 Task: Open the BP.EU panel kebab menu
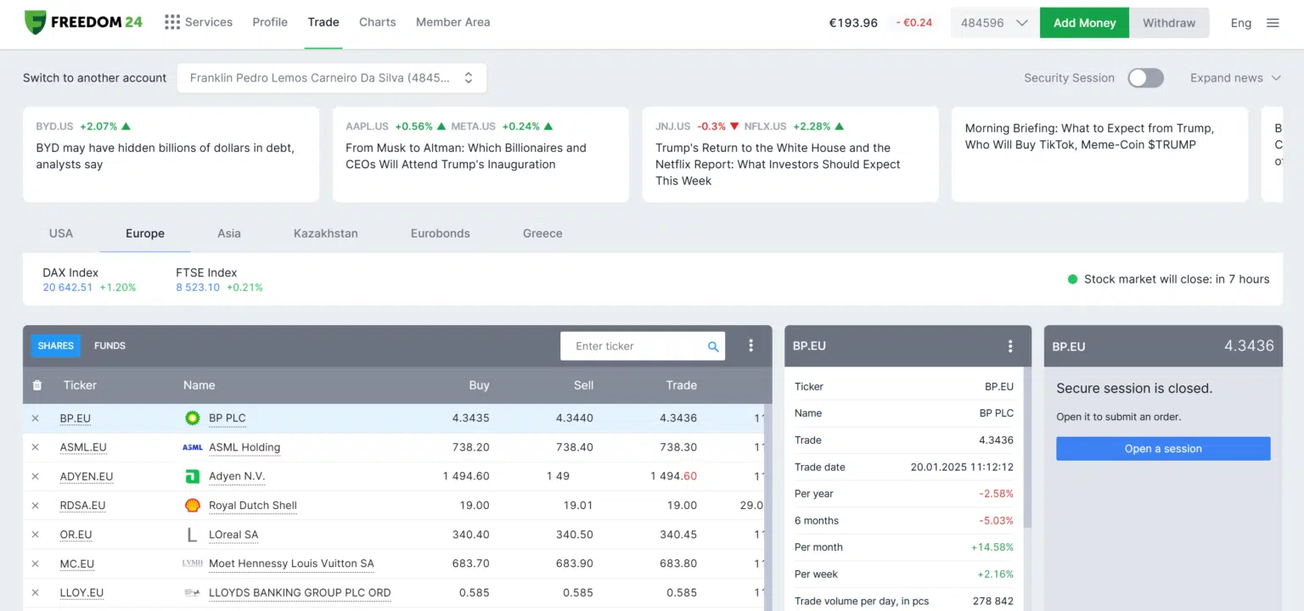pyautogui.click(x=1009, y=346)
